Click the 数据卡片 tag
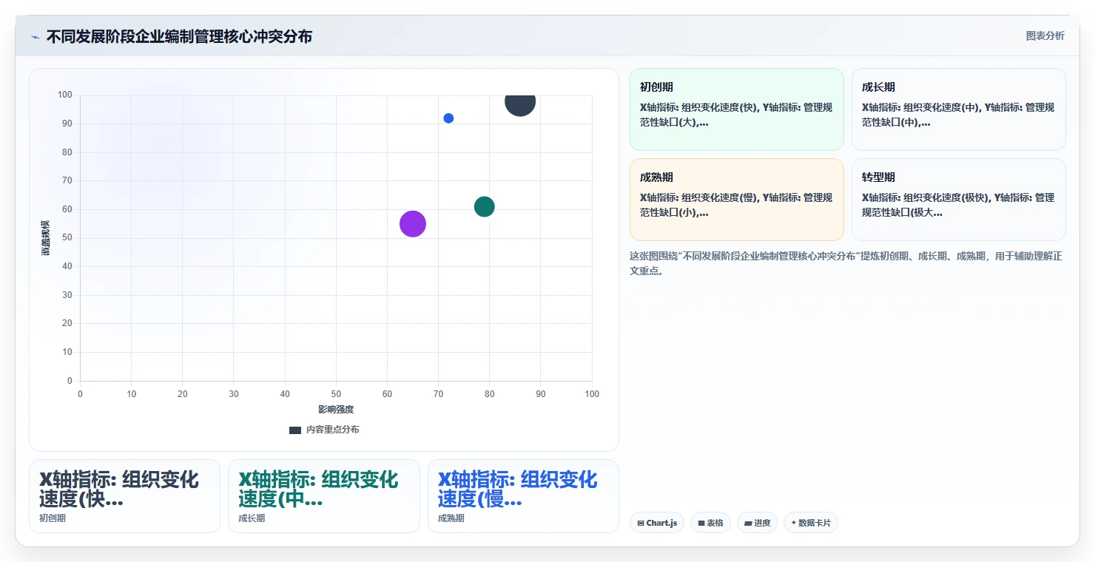Viewport: 1095px width, 562px height. point(811,523)
